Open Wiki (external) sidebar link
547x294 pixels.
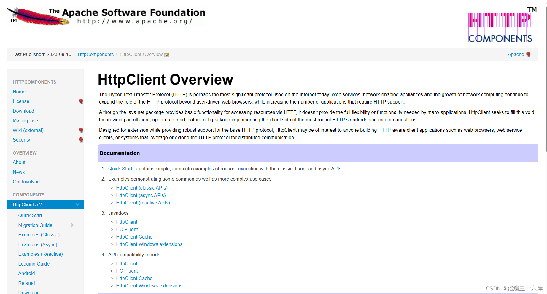(28, 131)
